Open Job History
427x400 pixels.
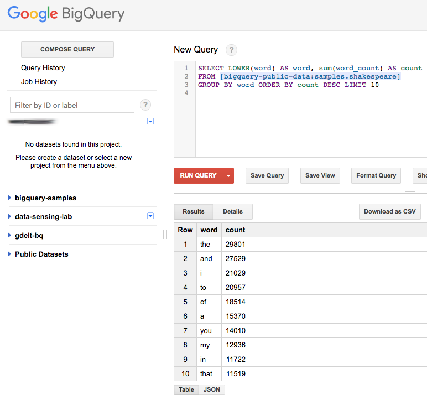click(x=39, y=82)
